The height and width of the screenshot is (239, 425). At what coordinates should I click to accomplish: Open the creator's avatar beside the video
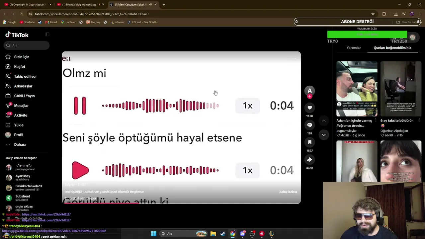[309, 91]
